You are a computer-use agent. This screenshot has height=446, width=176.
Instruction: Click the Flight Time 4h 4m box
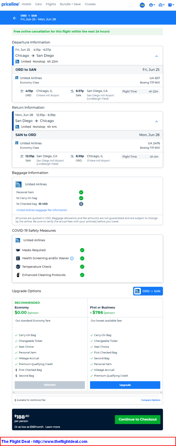[140, 157]
